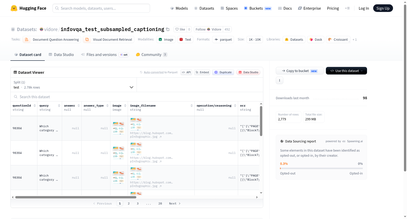Image resolution: width=407 pixels, height=219 pixels.
Task: Go to page 28 of the table
Action: click(160, 203)
